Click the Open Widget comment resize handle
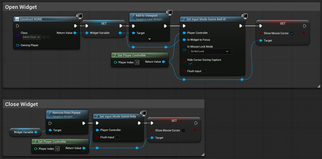The height and width of the screenshot is (159, 322). pyautogui.click(x=319, y=86)
